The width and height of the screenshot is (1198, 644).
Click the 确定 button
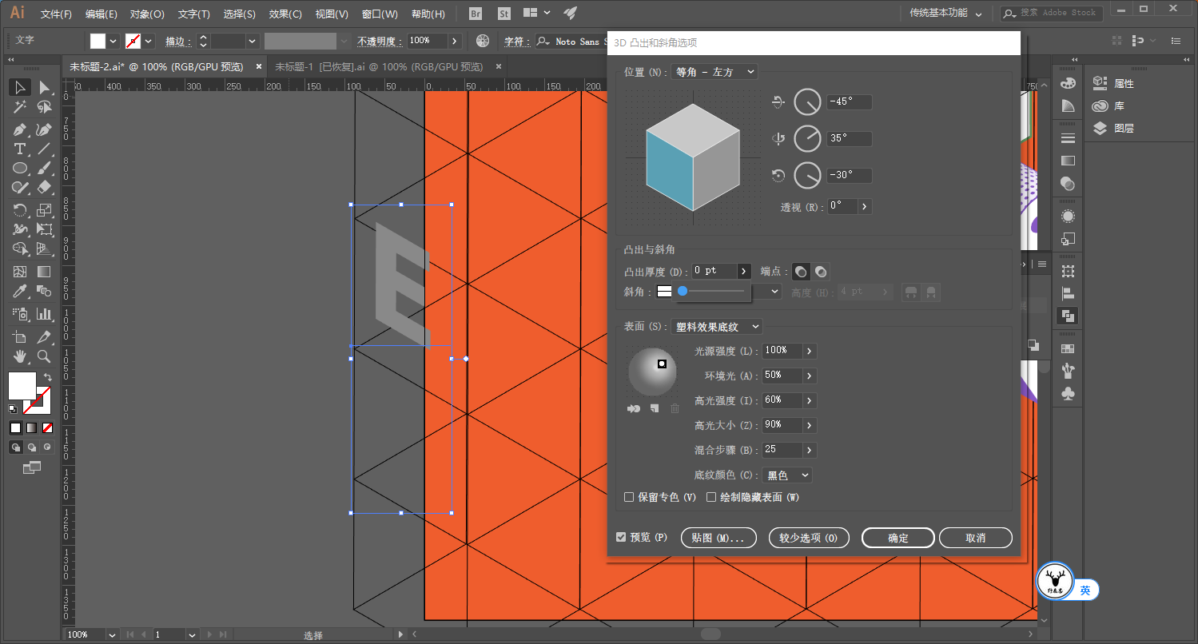(898, 538)
